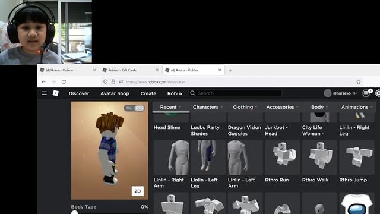Image resolution: width=380 pixels, height=214 pixels.
Task: Select the Rthro Walk animation thumbnail
Action: [x=319, y=157]
